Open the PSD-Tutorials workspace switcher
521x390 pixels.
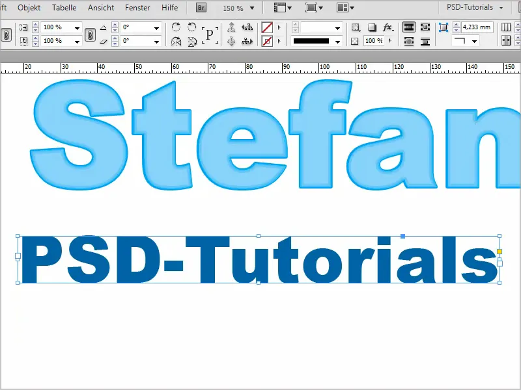pos(475,7)
